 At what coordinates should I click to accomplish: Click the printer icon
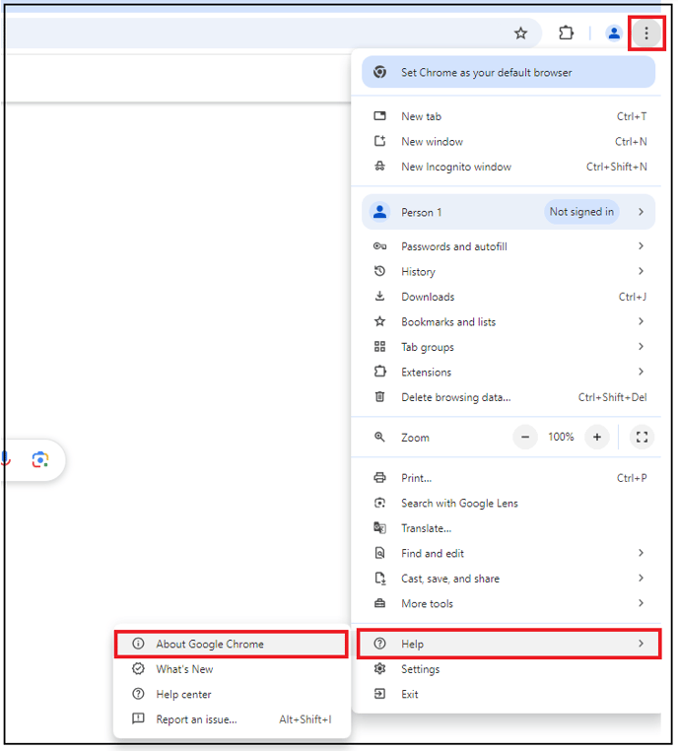pyautogui.click(x=379, y=478)
